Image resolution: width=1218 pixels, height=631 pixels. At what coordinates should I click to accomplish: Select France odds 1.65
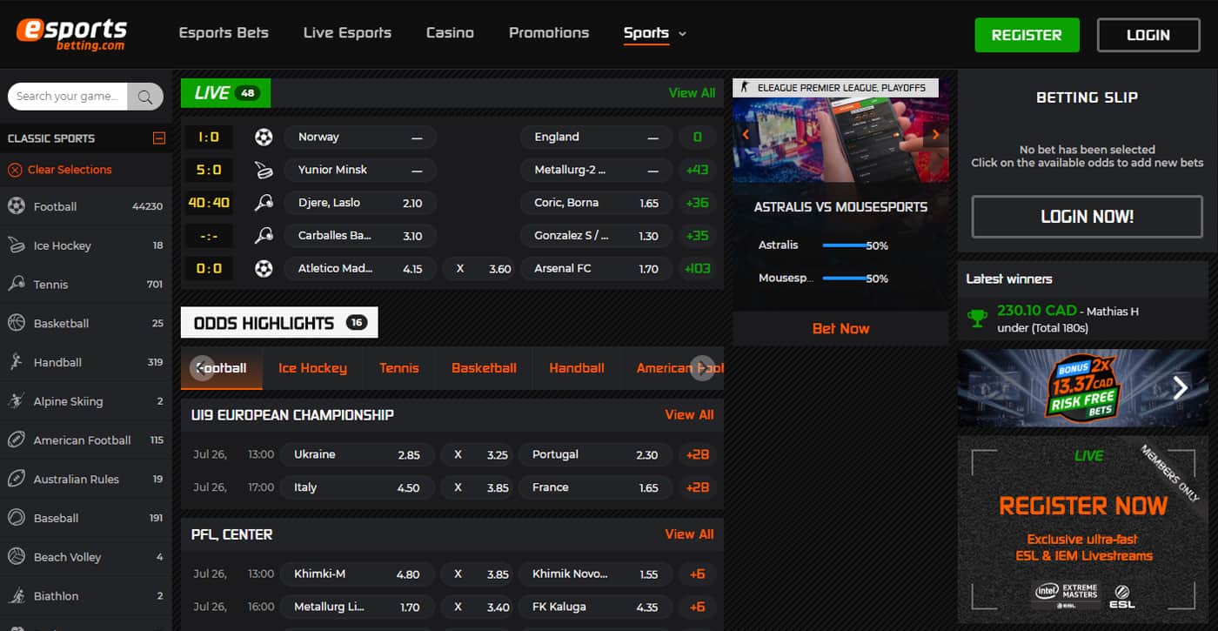coord(596,487)
